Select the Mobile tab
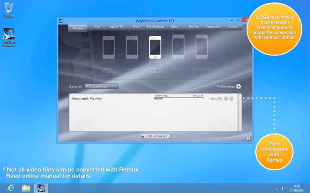 [x=194, y=27]
